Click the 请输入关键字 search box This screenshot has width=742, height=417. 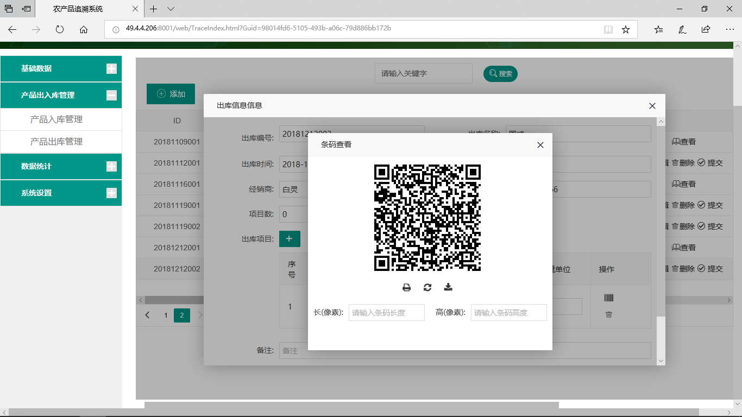click(424, 73)
